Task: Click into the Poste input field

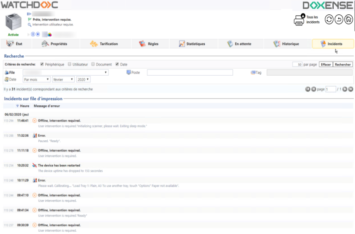Action: (x=195, y=72)
